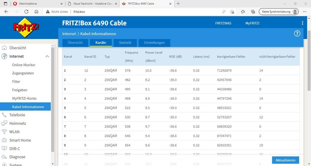311x166 pixels.
Task: Click the Internet breadcrumb link
Action: click(x=69, y=34)
